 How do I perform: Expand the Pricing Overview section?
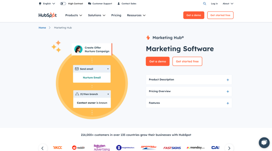189,91
